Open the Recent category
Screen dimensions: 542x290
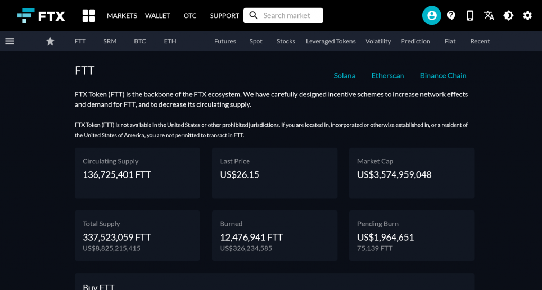[x=480, y=41]
